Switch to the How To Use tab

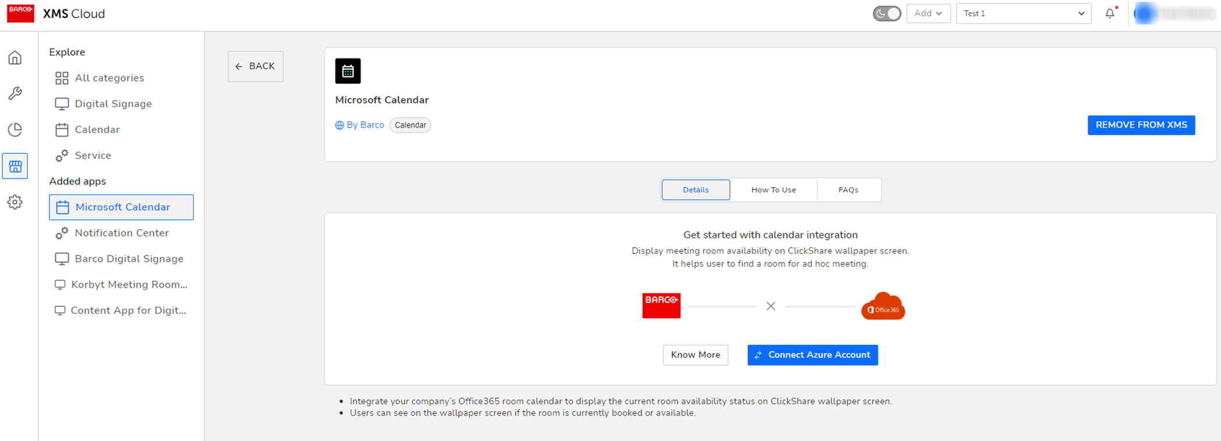point(773,190)
